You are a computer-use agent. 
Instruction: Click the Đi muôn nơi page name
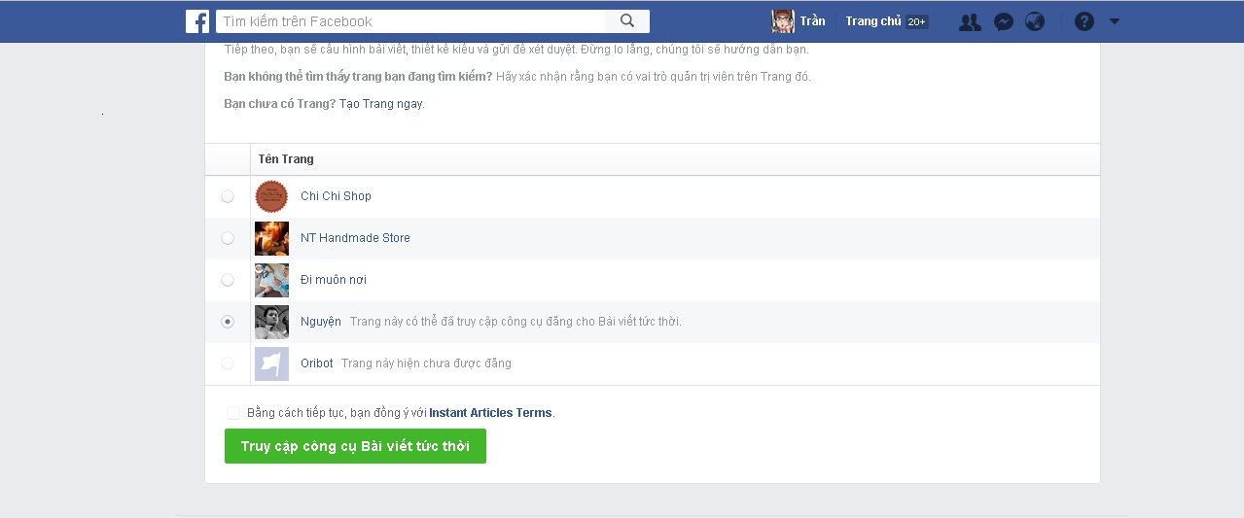[x=334, y=280]
